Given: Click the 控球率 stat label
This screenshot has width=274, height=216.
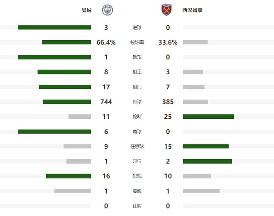Looking at the screenshot, I should pyautogui.click(x=137, y=42).
